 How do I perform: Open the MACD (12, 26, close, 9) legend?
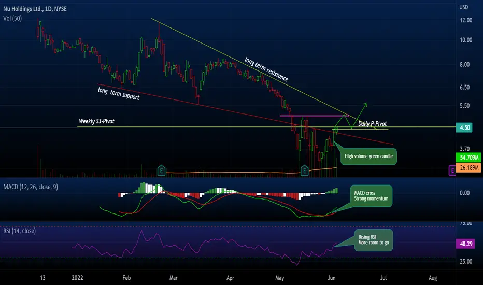pyautogui.click(x=31, y=187)
